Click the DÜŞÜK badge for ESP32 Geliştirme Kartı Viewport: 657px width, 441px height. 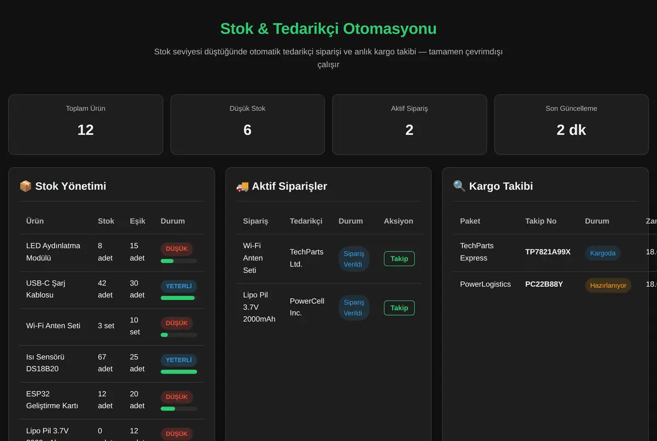[177, 397]
